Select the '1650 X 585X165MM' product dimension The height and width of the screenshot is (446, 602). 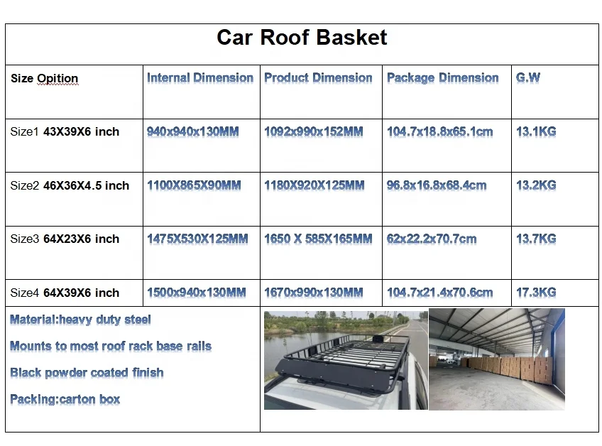tap(318, 239)
